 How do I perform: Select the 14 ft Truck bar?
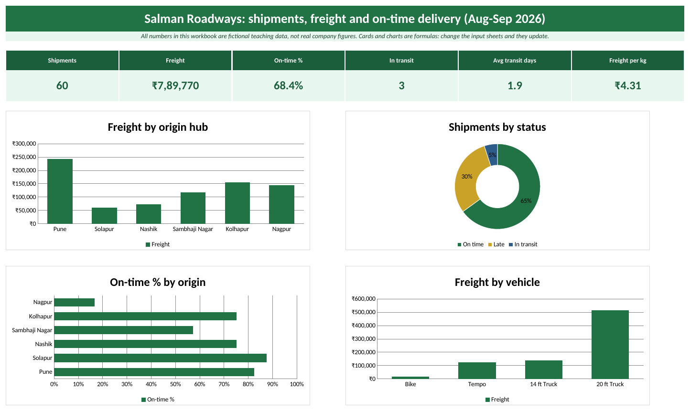pyautogui.click(x=544, y=369)
